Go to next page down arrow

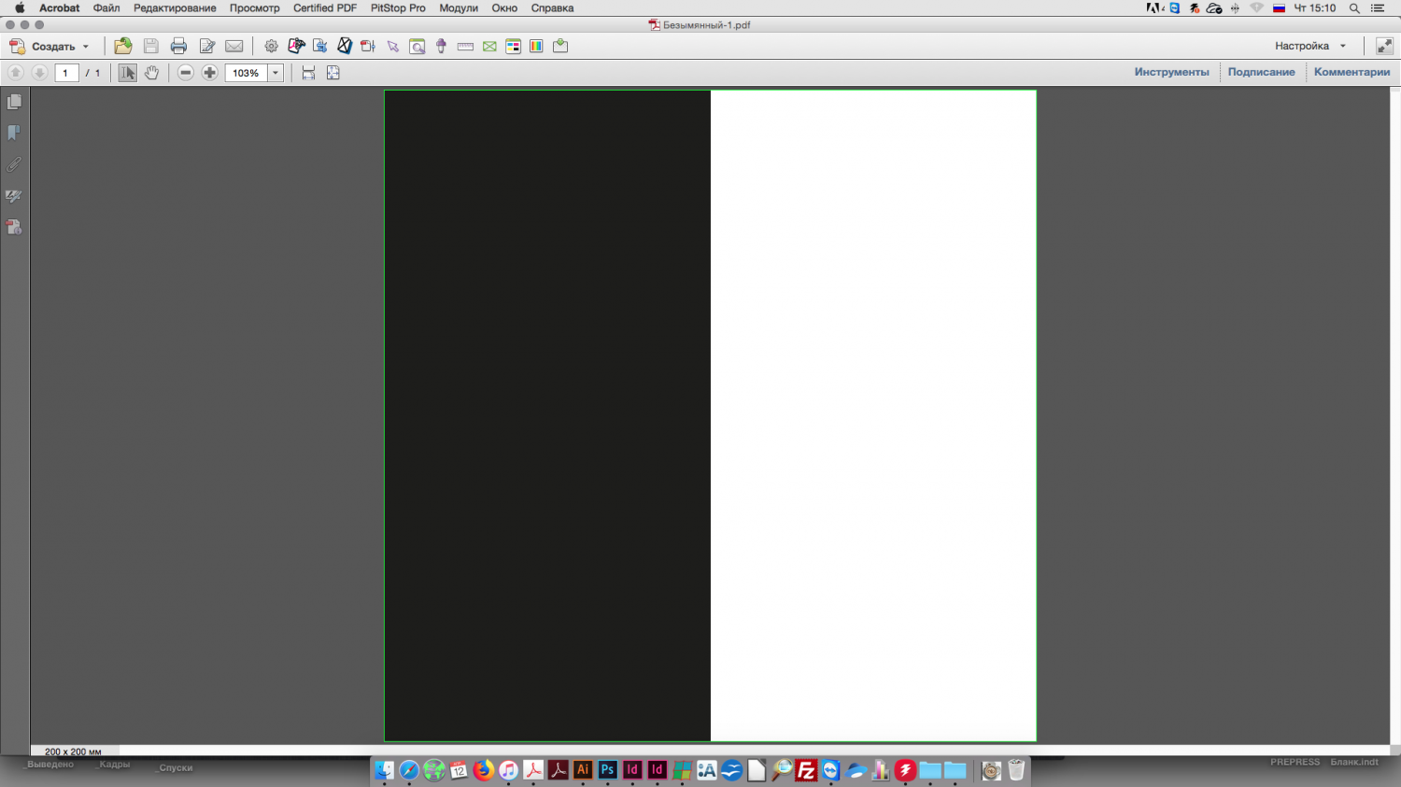tap(39, 73)
